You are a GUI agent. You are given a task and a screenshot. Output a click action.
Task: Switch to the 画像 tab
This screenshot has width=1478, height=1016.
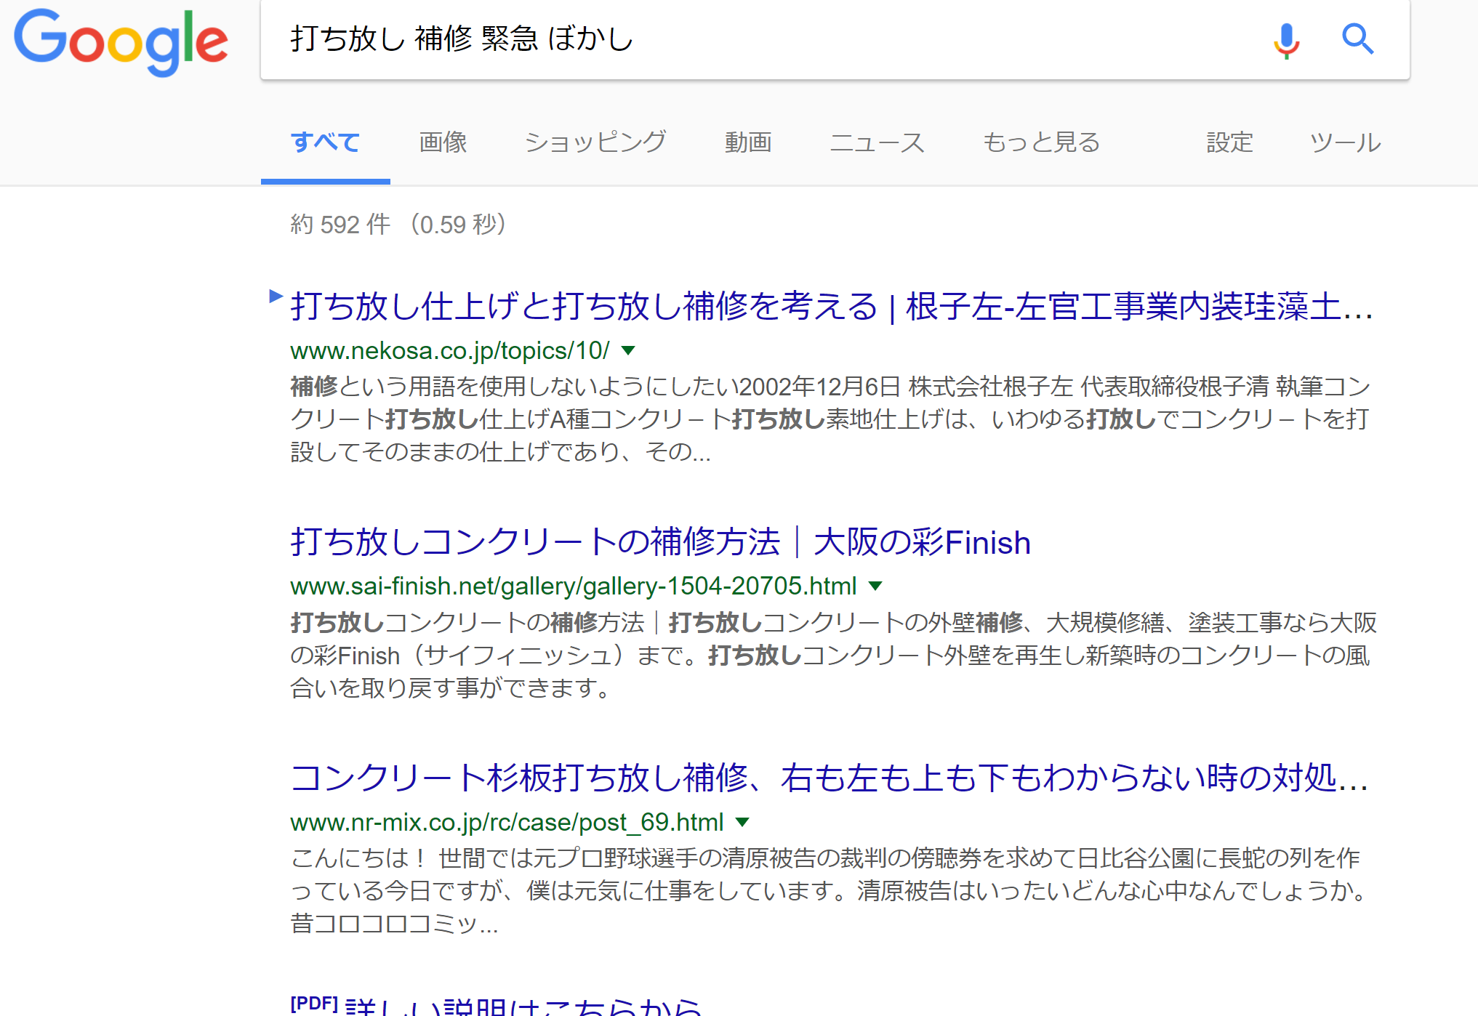(443, 142)
